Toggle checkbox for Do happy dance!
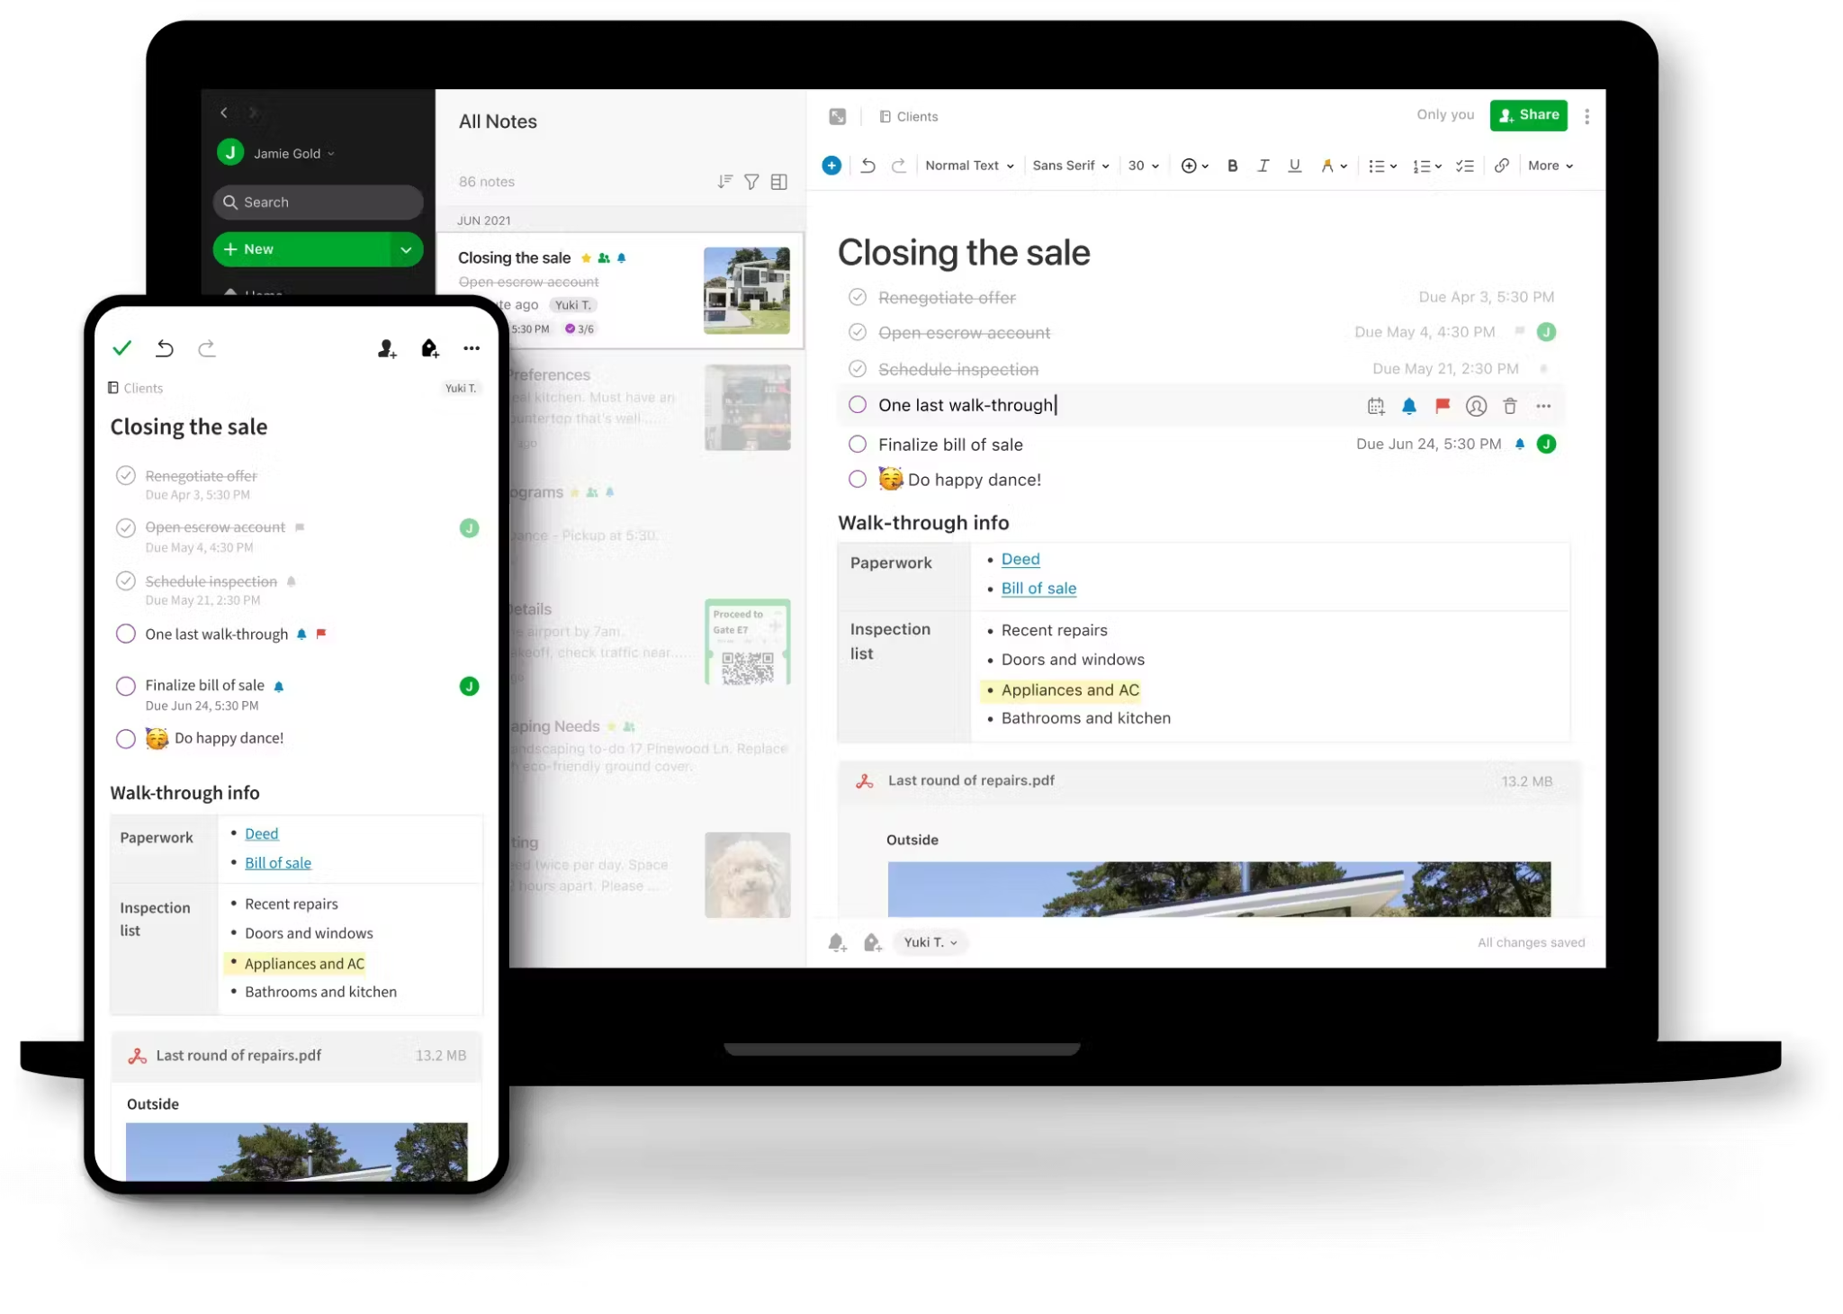Screen dimensions: 1843x1314 pos(856,479)
